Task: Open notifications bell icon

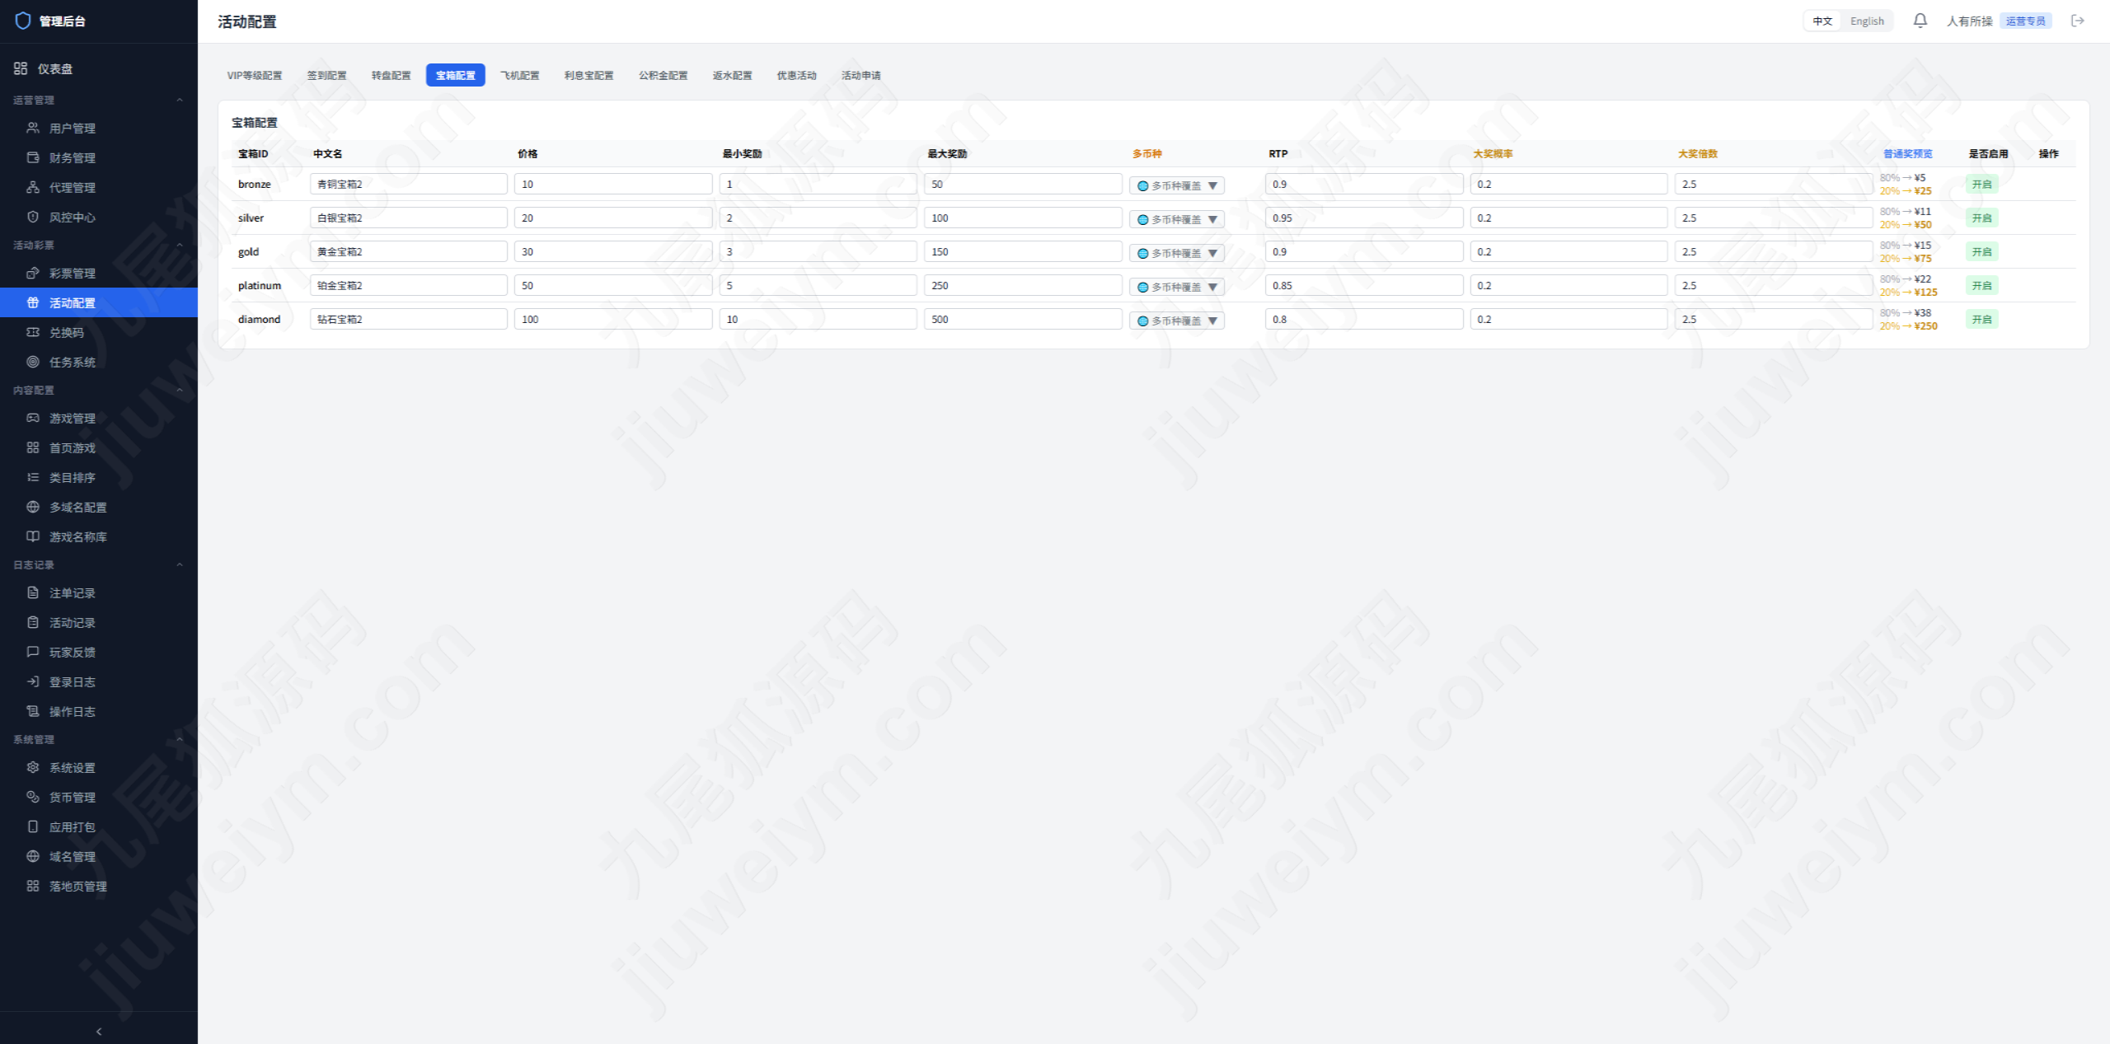Action: click(1920, 21)
